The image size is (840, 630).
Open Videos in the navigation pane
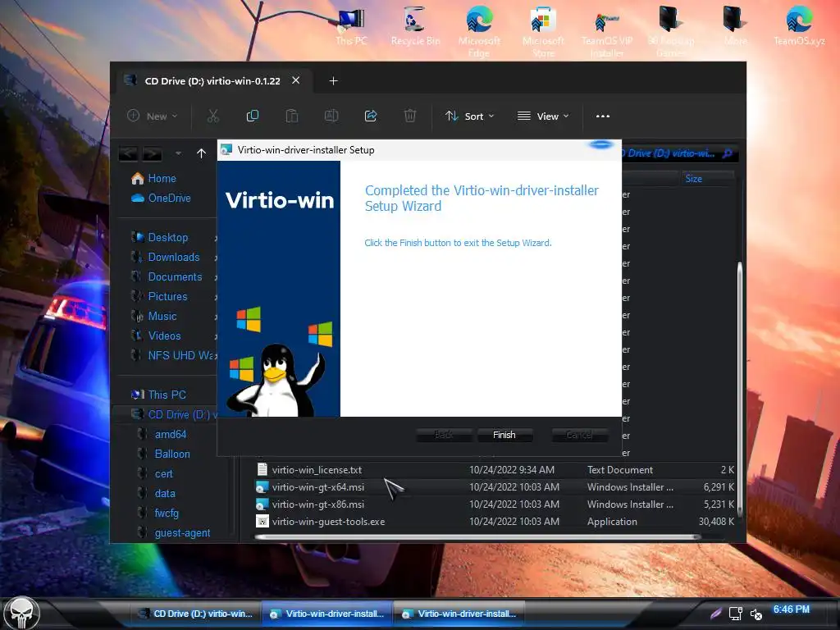[x=164, y=336]
